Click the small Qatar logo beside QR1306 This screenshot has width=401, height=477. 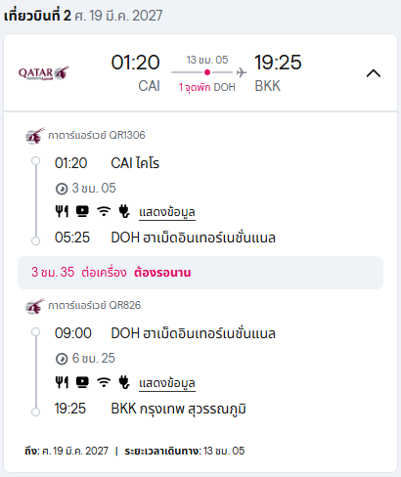(x=35, y=136)
